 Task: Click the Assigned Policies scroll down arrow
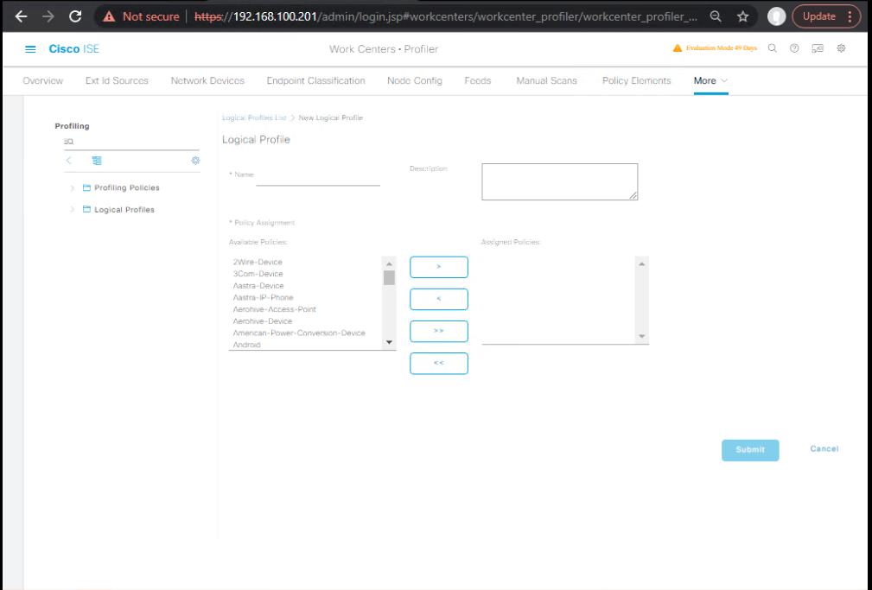tap(642, 336)
